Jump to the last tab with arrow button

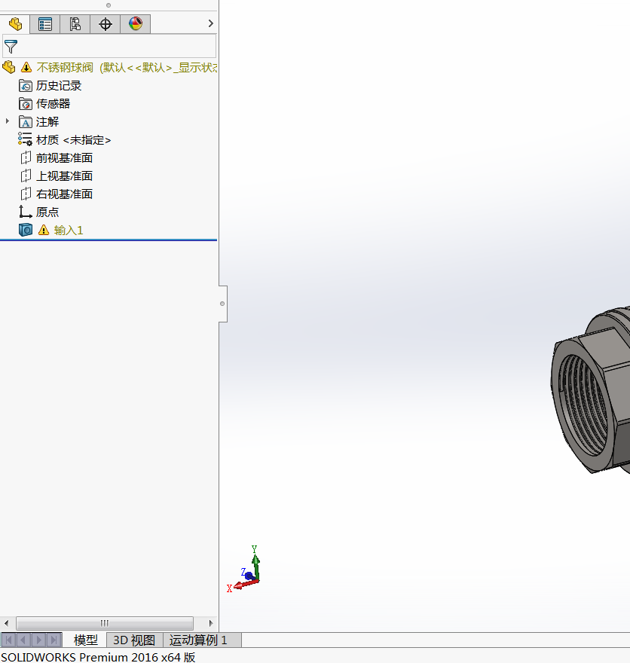pos(54,640)
